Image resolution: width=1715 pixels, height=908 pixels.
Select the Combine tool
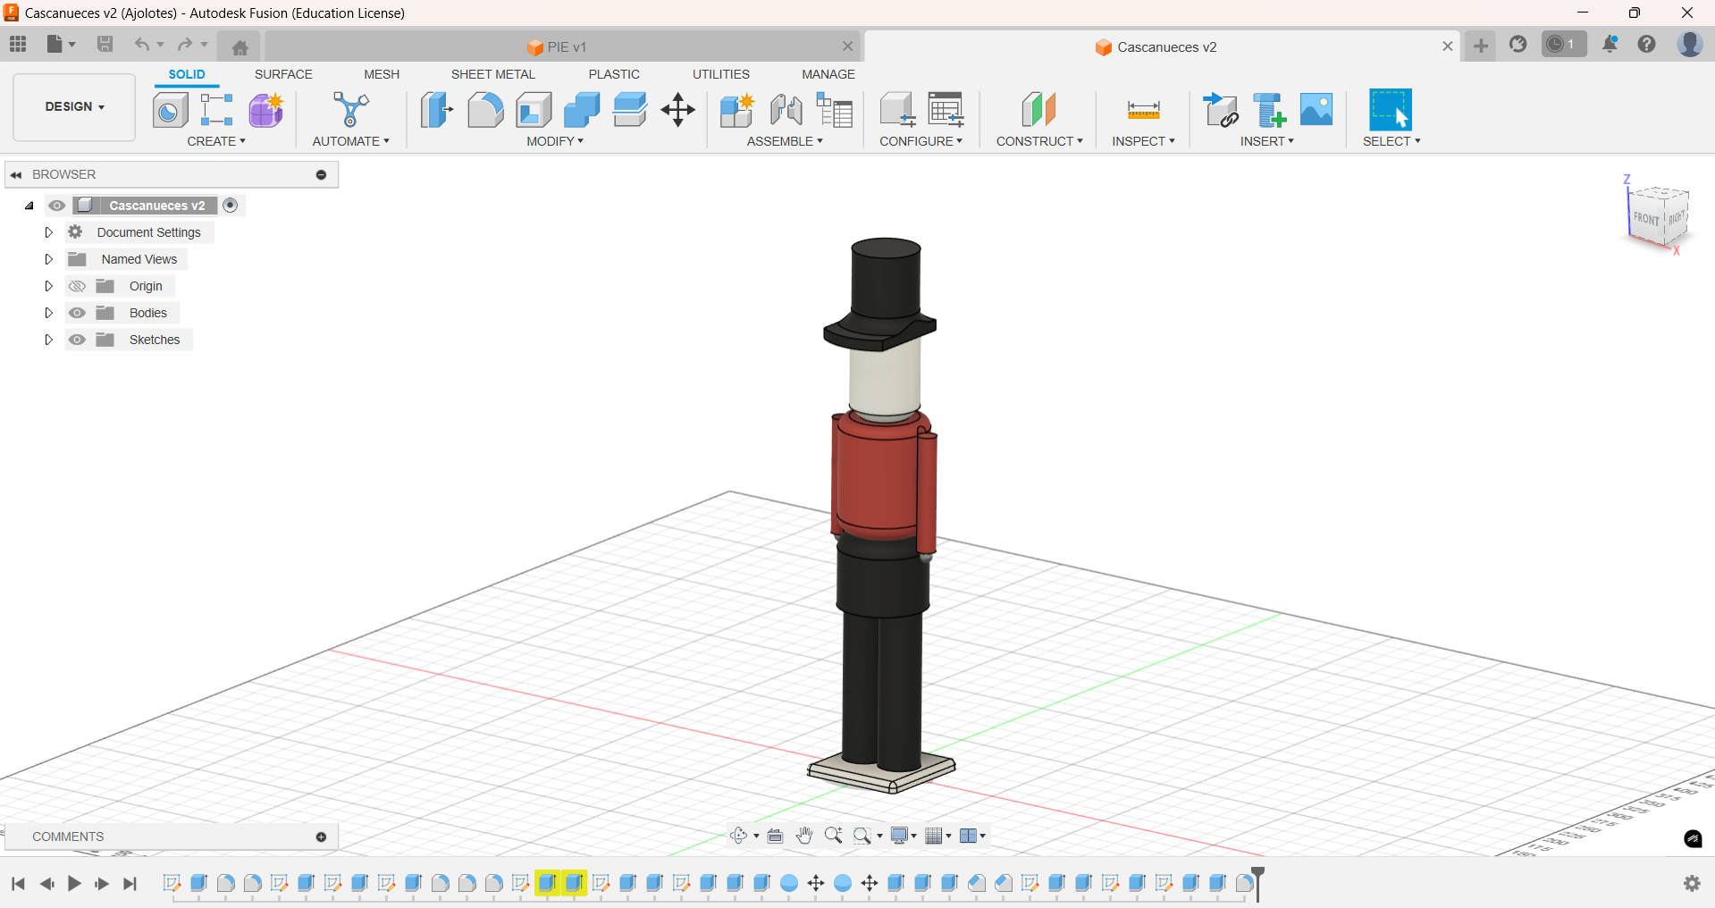point(582,111)
